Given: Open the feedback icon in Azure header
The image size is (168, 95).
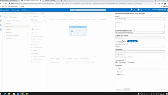Looking at the screenshot, I should tap(149, 10).
